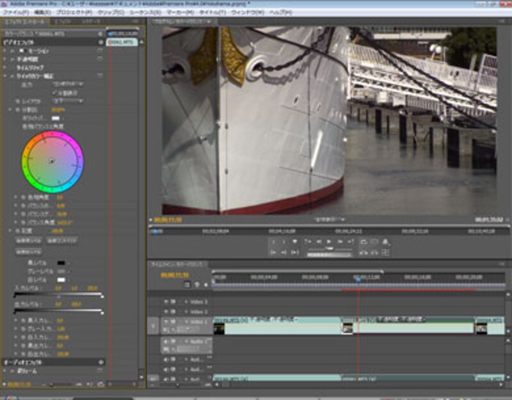Image resolution: width=512 pixels, height=400 pixels.
Task: Open the Help (ヘルプ) menu
Action: [282, 12]
